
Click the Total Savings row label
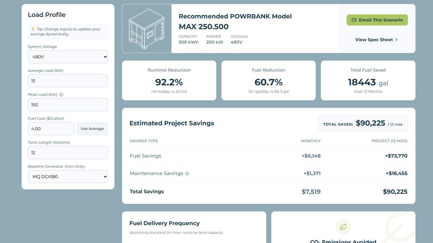[x=147, y=191]
